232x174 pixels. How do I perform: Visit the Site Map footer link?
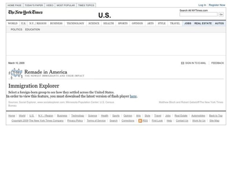point(214,121)
